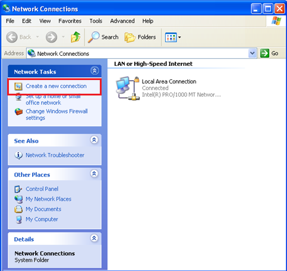
Task: Open Network Troubleshooter link
Action: coord(55,155)
